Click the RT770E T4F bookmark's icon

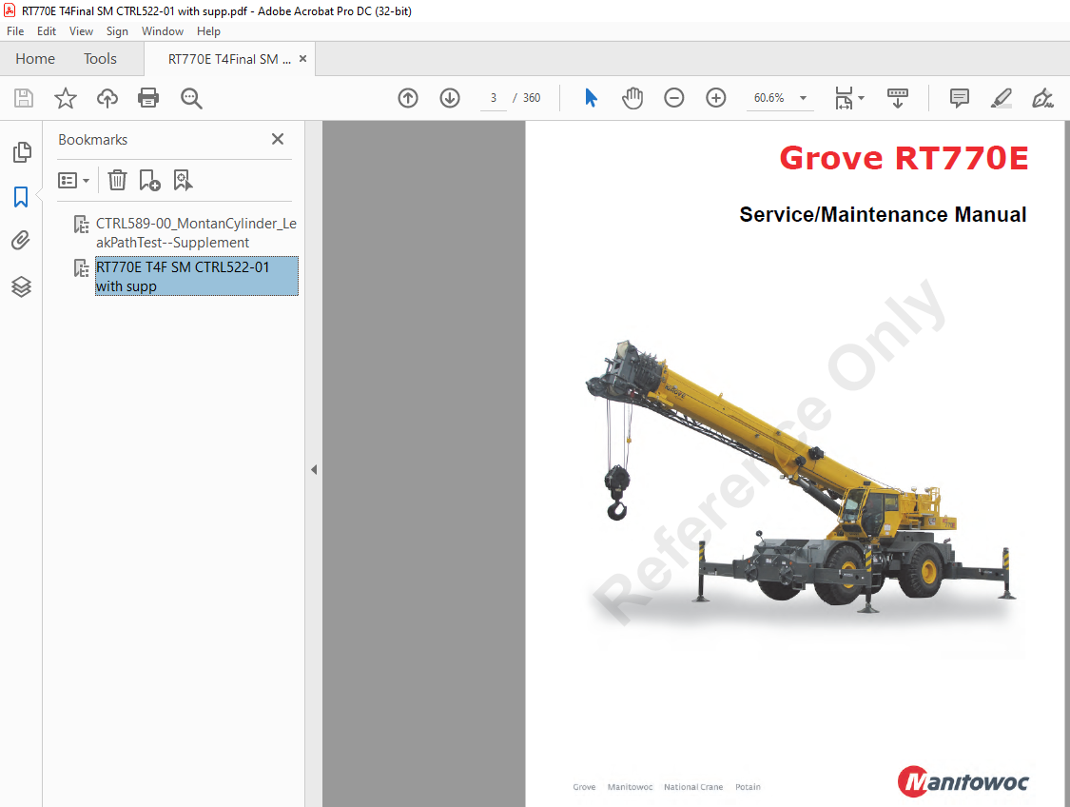(81, 267)
